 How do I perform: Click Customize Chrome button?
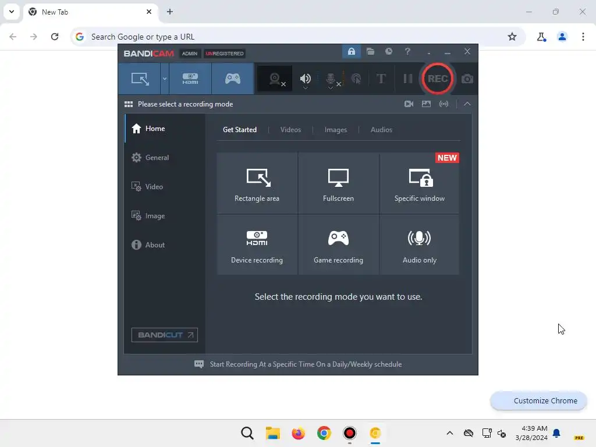(x=538, y=400)
